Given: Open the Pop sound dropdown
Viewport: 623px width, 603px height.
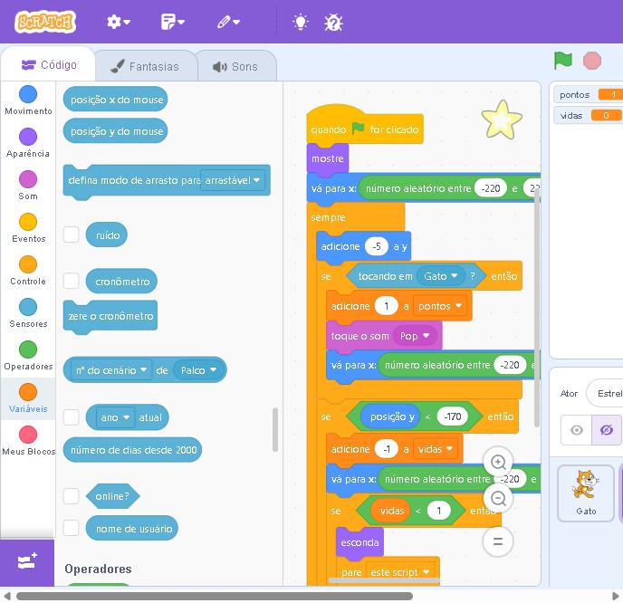Looking at the screenshot, I should 415,336.
